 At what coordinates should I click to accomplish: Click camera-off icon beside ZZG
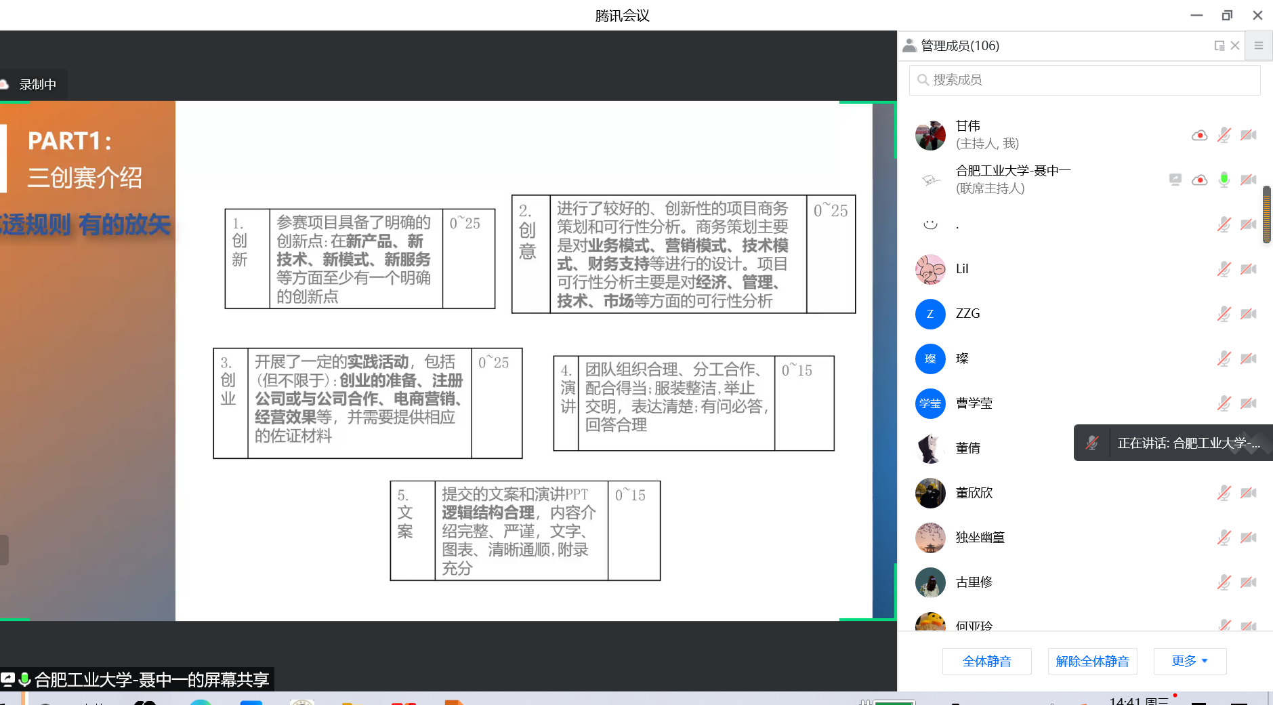[x=1248, y=314]
